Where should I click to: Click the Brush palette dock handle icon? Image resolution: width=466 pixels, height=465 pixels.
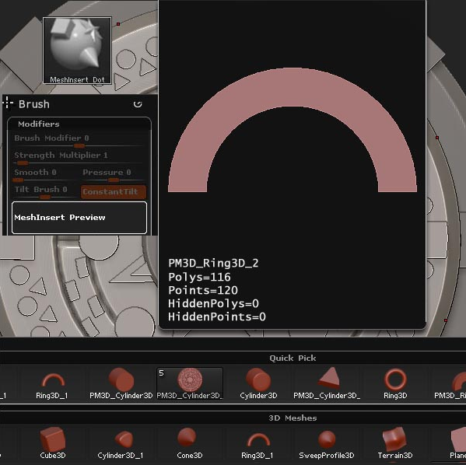pos(8,103)
